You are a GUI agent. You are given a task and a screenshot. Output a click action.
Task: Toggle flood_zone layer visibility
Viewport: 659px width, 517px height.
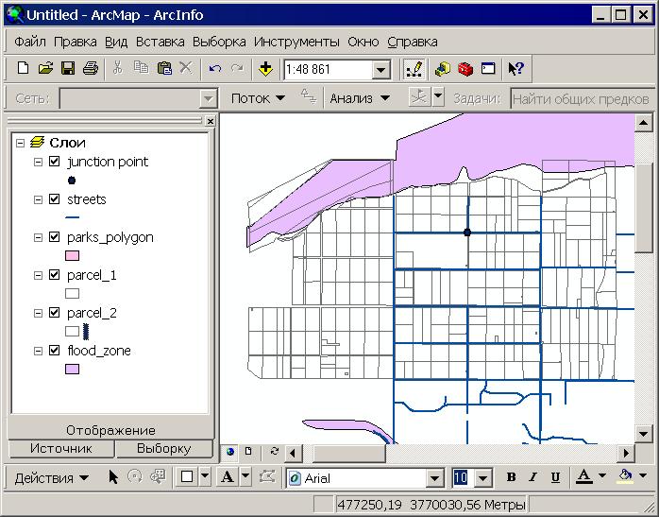pyautogui.click(x=54, y=350)
